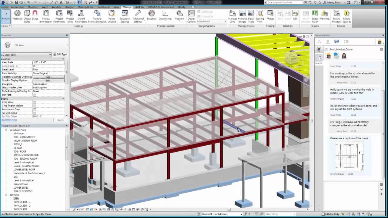This screenshot has height=218, width=388.
Task: Click Edit for Visibility/Graphics Overrides
Action: (48, 77)
